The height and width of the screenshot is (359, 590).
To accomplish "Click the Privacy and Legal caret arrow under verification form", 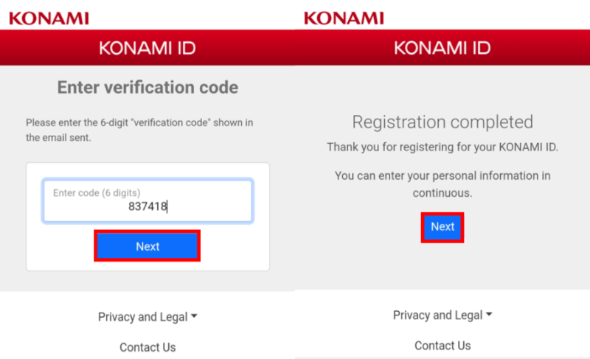I will point(194,316).
